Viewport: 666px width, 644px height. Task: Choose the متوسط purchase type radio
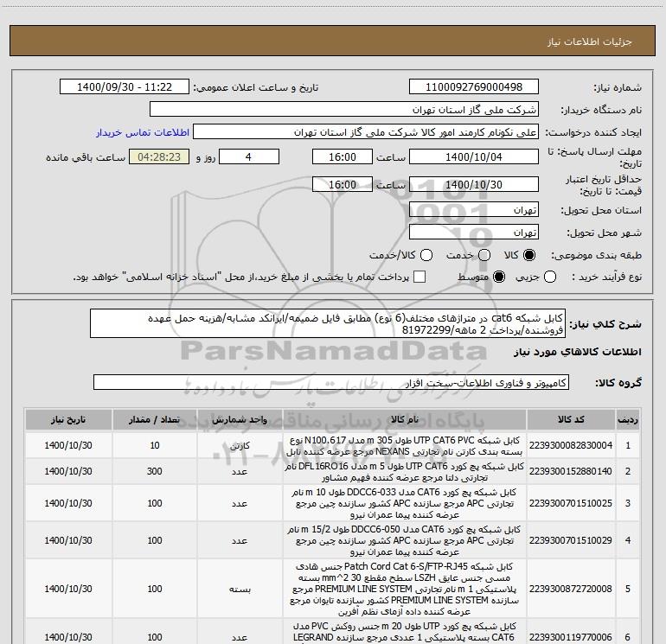tap(499, 277)
